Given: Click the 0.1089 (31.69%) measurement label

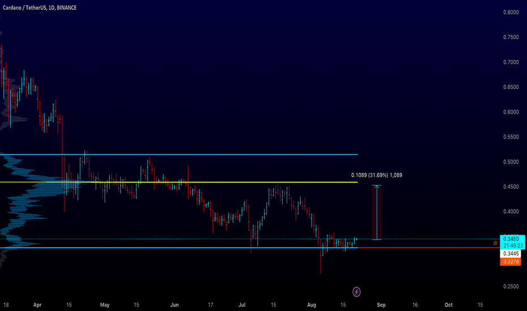Looking at the screenshot, I should [x=377, y=175].
